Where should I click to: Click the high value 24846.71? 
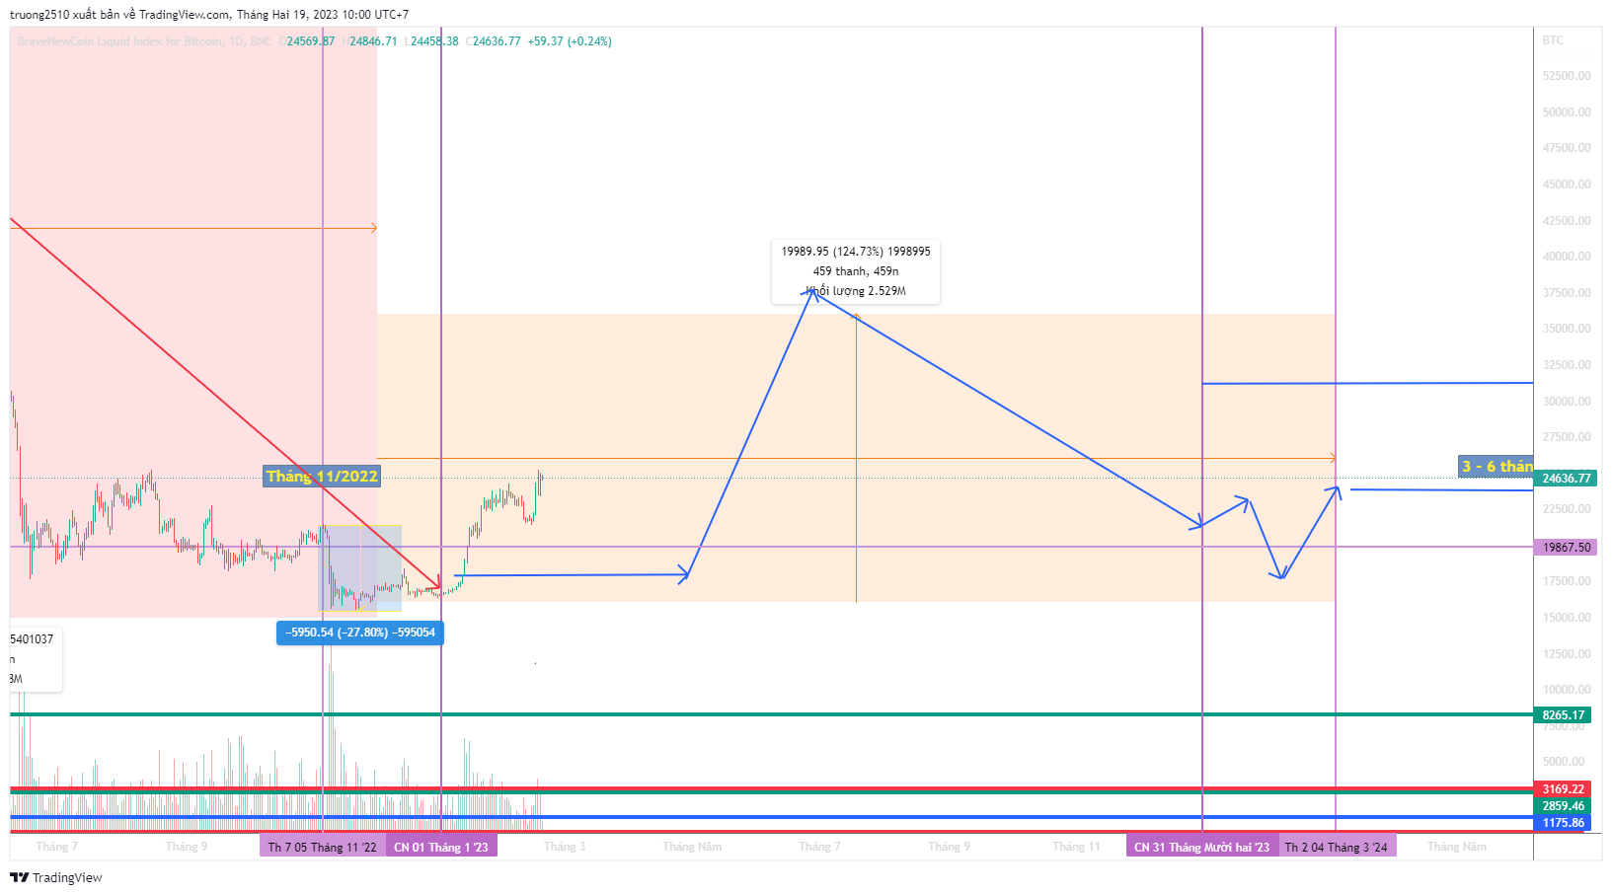coord(373,41)
